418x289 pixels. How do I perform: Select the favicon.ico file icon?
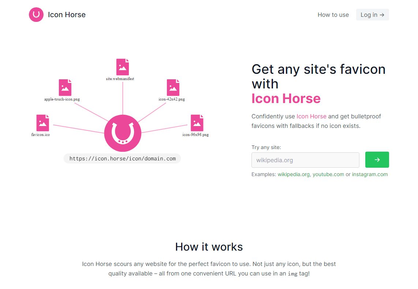click(43, 123)
